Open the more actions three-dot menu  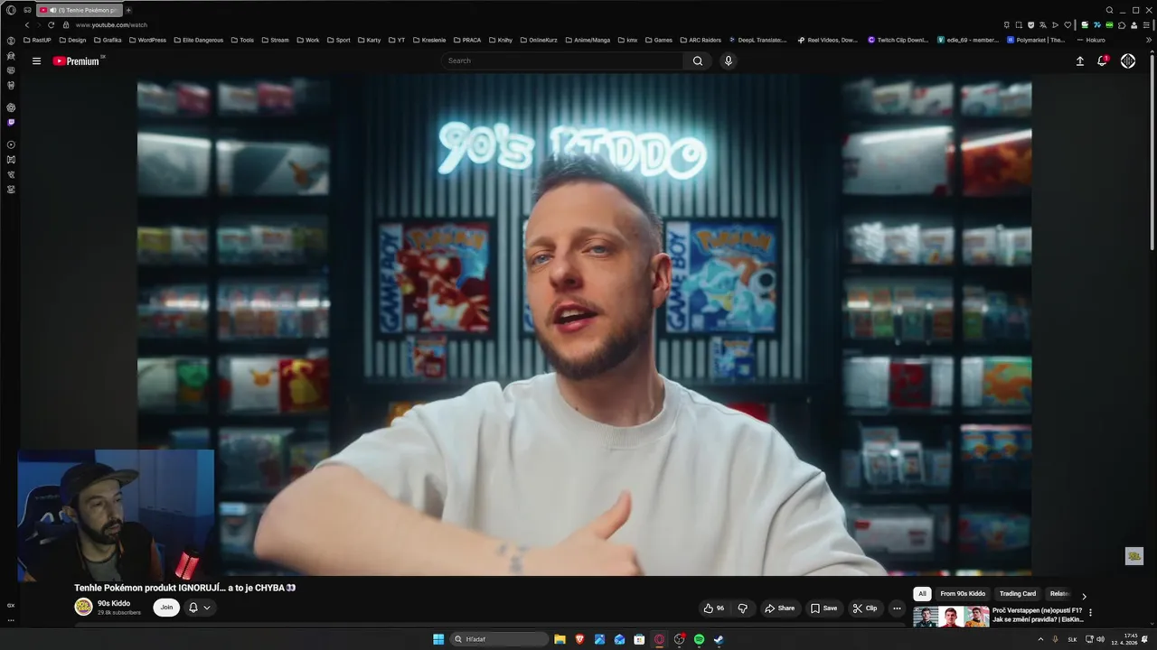pyautogui.click(x=897, y=608)
